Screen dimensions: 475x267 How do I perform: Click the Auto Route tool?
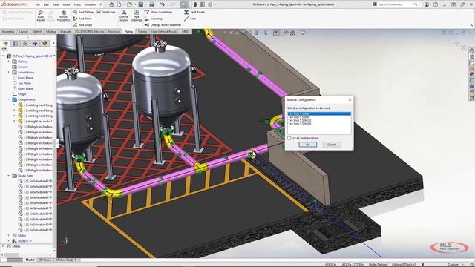pos(41,16)
